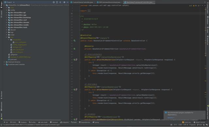Open the Commit tool window sidebar tab

1,14
